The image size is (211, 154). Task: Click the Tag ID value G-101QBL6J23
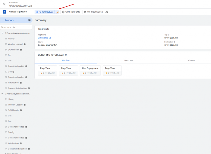click(171, 38)
